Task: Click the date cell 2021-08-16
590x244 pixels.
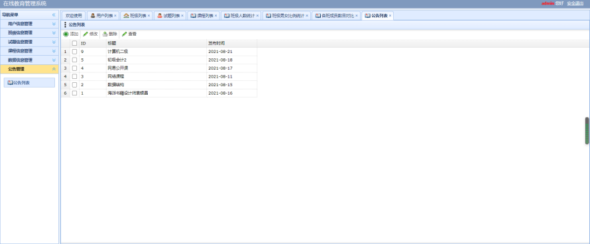Action: (x=232, y=93)
